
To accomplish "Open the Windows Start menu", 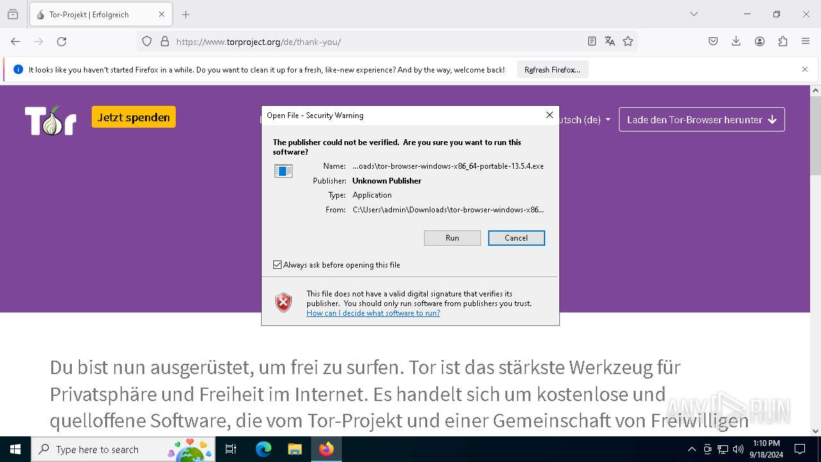I will (15, 449).
